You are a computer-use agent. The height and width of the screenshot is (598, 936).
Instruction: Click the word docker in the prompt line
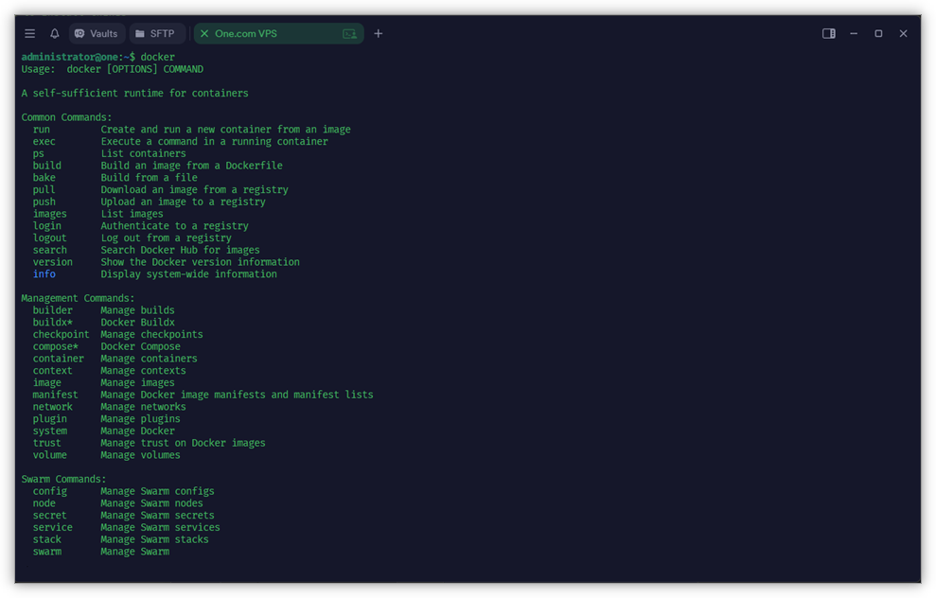(157, 56)
